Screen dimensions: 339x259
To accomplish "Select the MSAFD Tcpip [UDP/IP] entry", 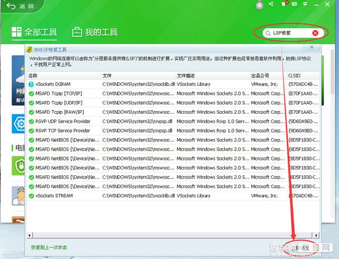I will [59, 103].
